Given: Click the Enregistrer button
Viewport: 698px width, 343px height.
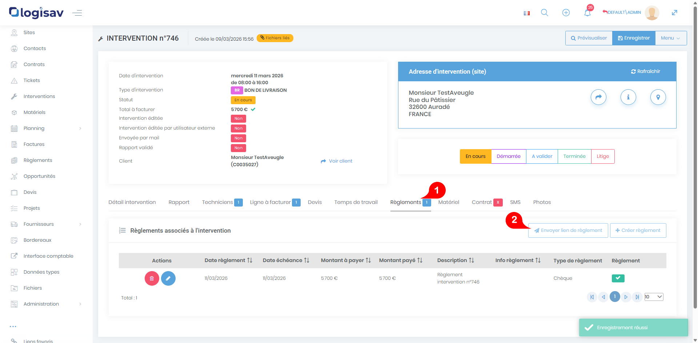Looking at the screenshot, I should (x=633, y=38).
